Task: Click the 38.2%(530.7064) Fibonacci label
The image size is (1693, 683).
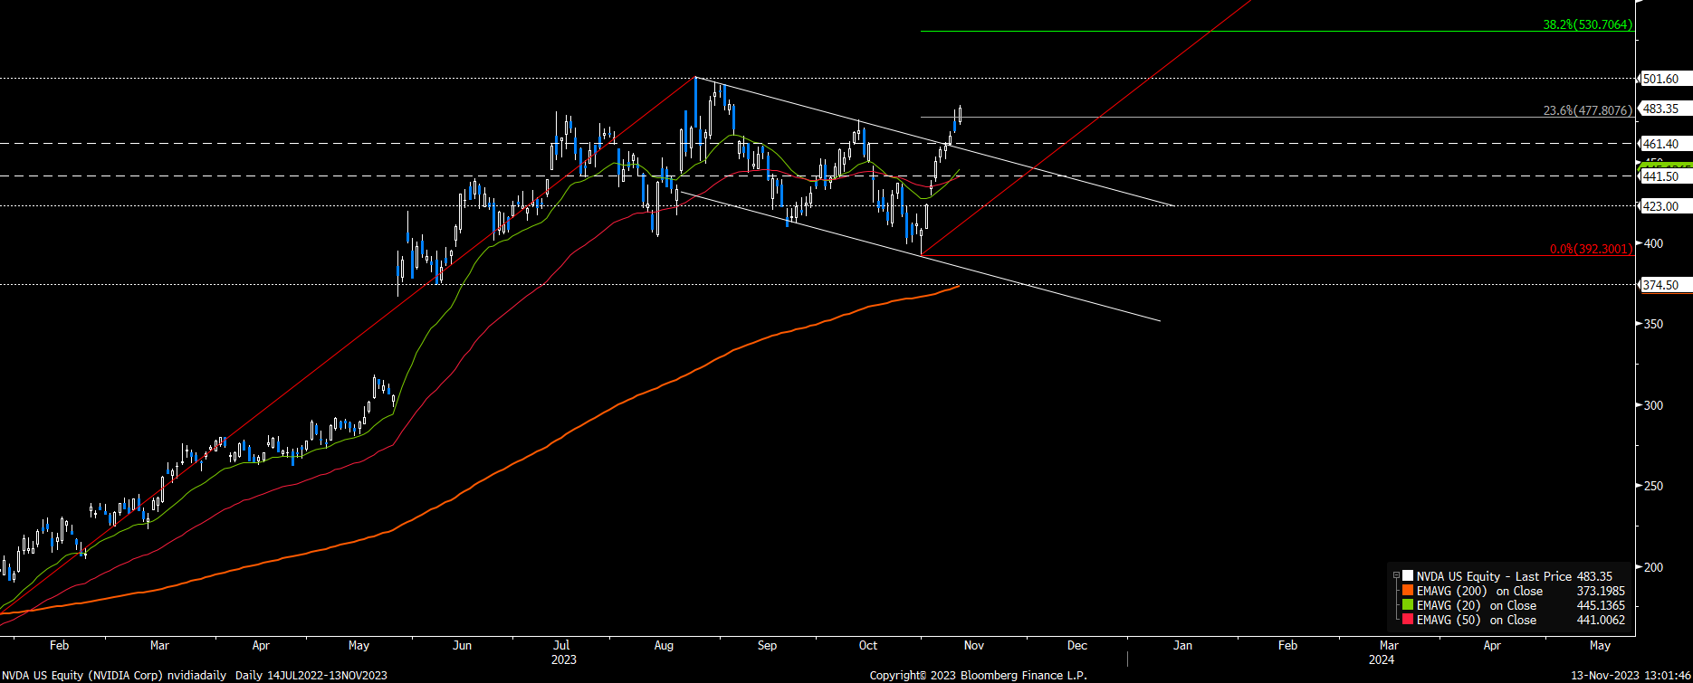Action: tap(1588, 24)
